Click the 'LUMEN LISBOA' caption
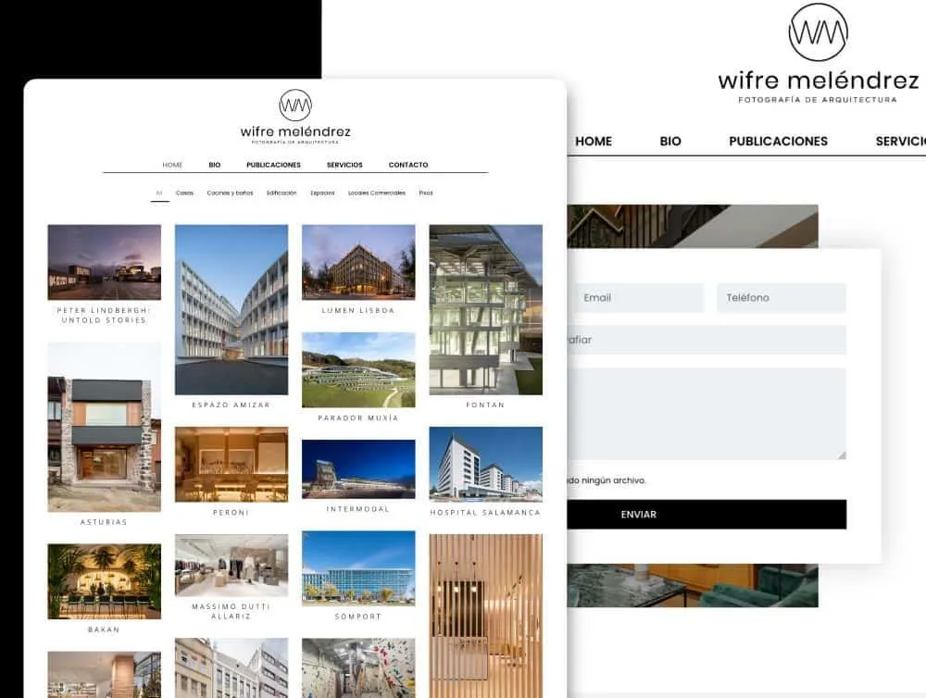The width and height of the screenshot is (926, 698). [x=358, y=311]
